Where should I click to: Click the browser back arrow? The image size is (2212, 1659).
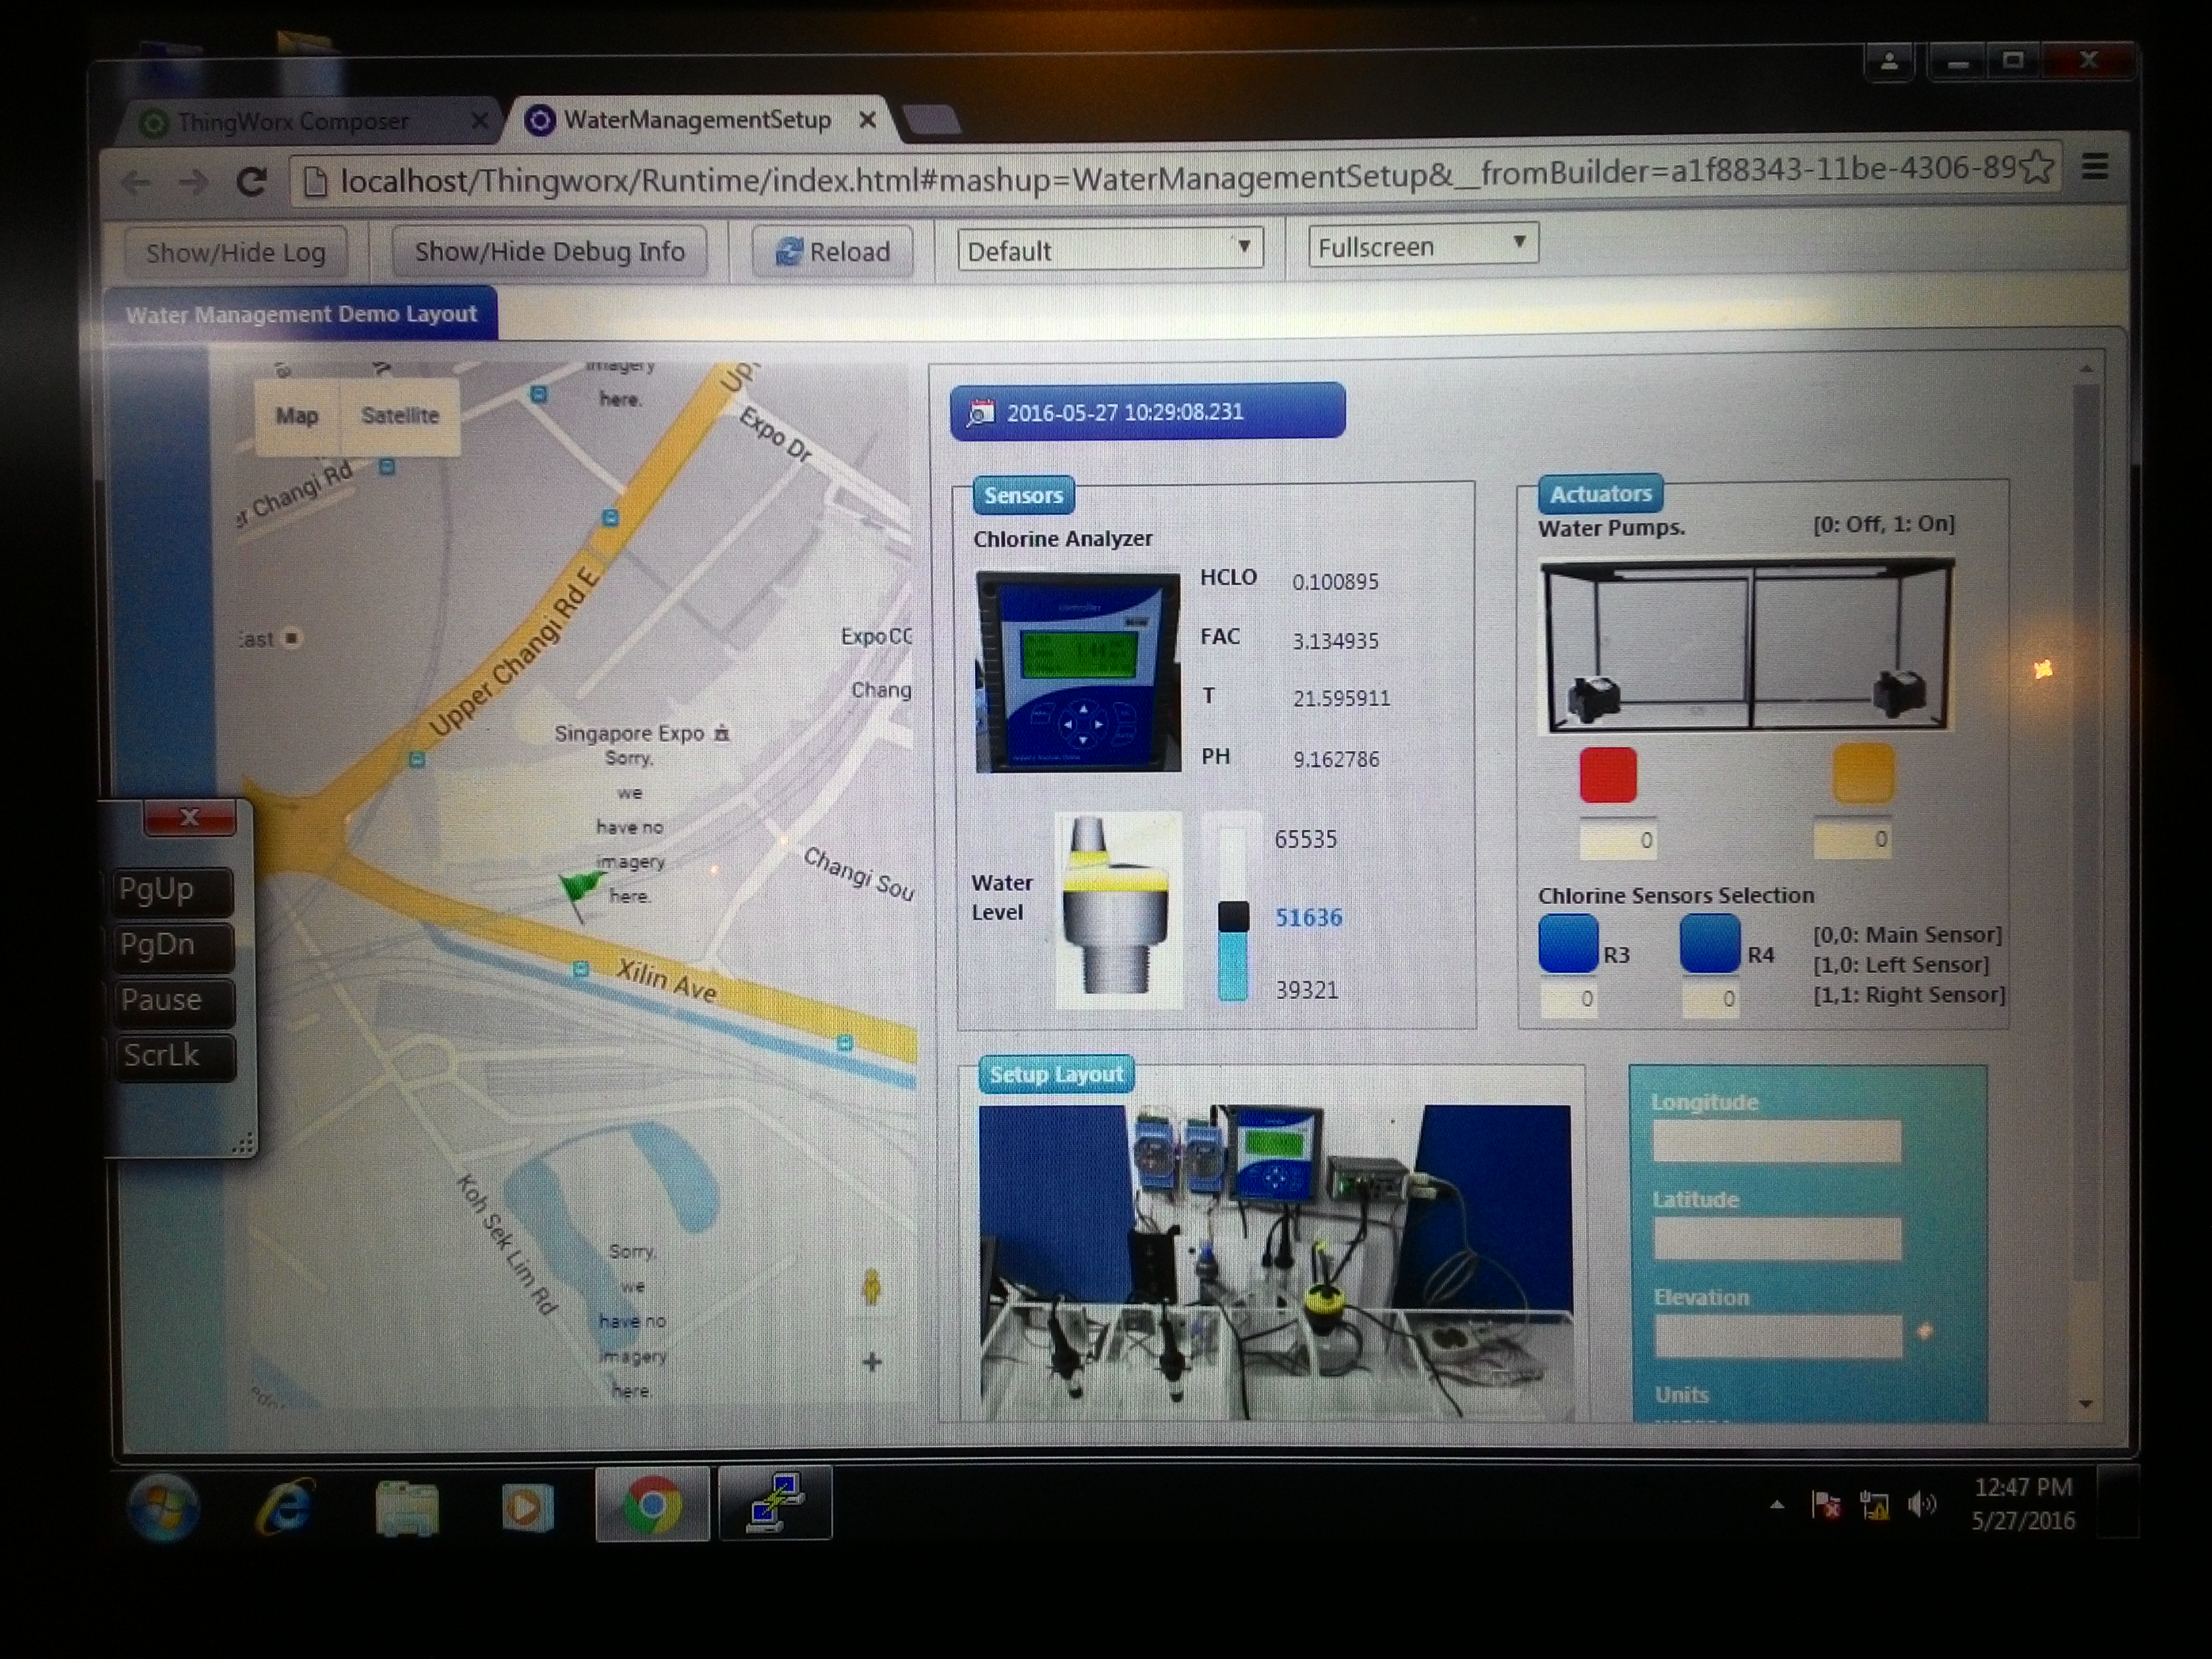tap(137, 182)
